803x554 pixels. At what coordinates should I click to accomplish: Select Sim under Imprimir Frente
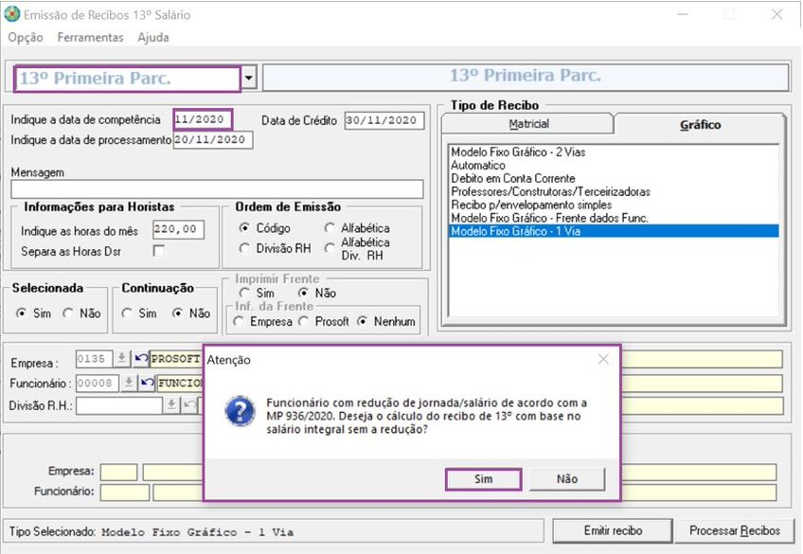click(257, 293)
